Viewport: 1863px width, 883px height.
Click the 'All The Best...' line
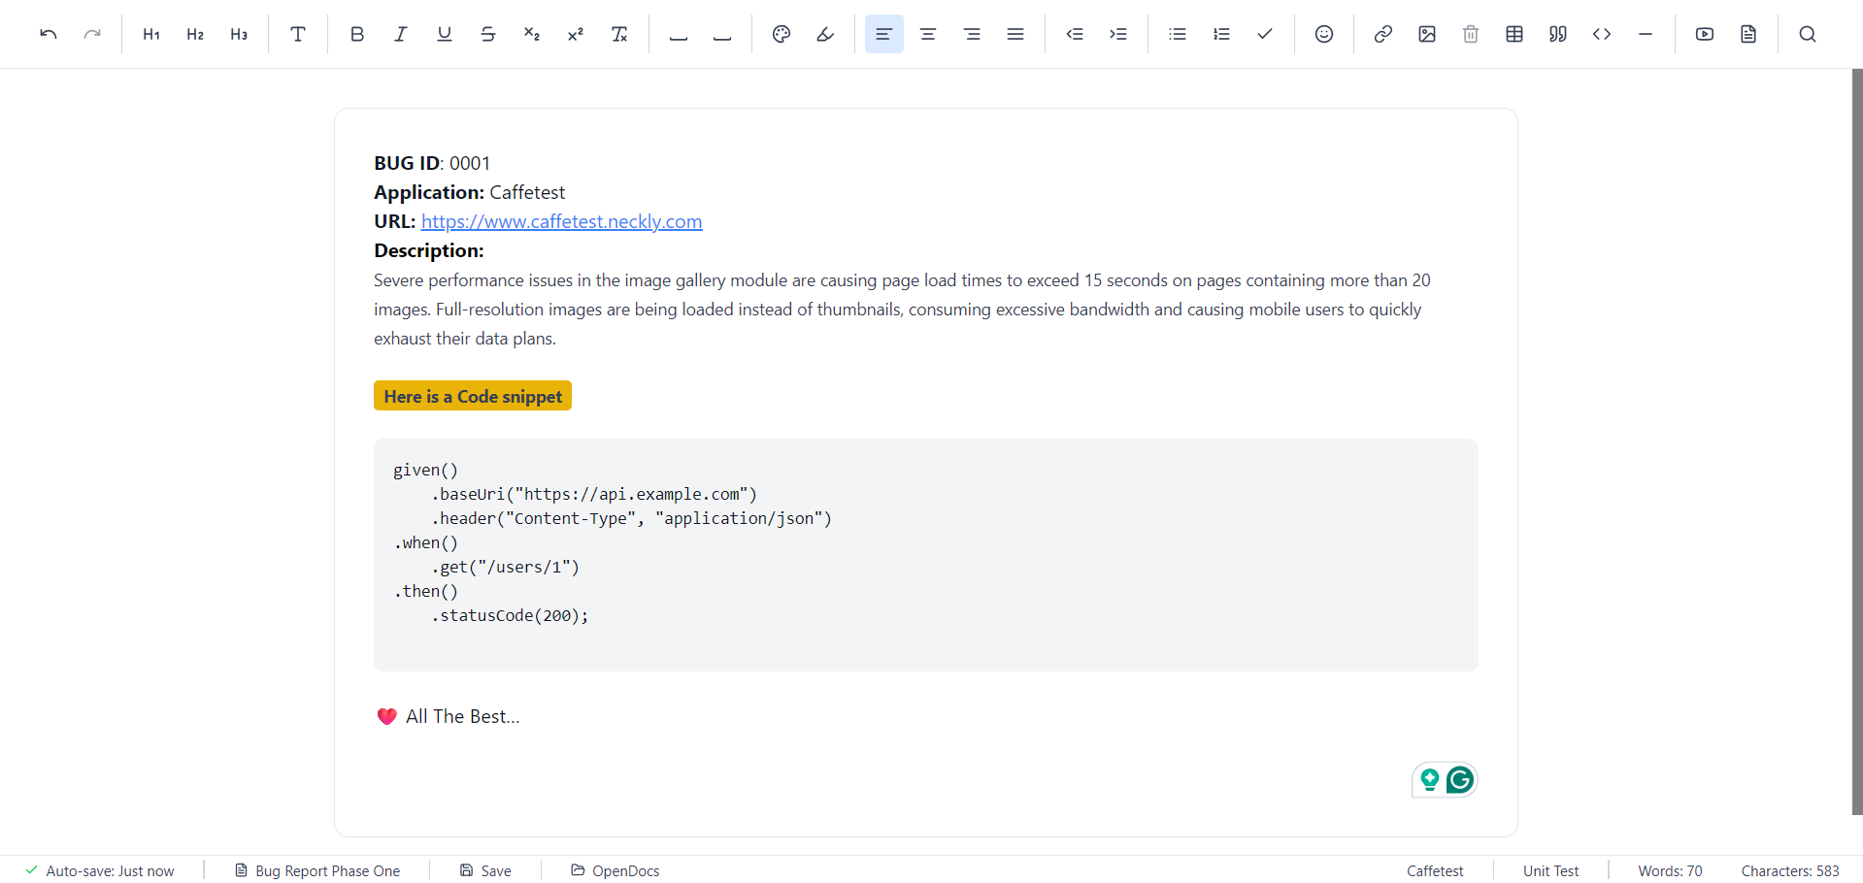click(463, 716)
